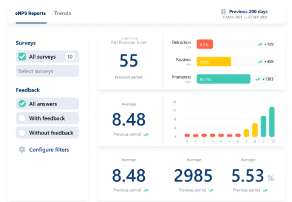Screen dimensions: 292x202
Task: Click the yellow chart bar for score 7
Action: (x=246, y=133)
